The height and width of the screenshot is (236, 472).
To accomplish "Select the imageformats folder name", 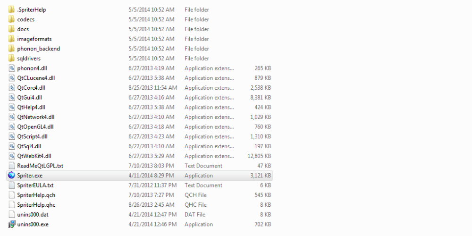I will pyautogui.click(x=34, y=39).
